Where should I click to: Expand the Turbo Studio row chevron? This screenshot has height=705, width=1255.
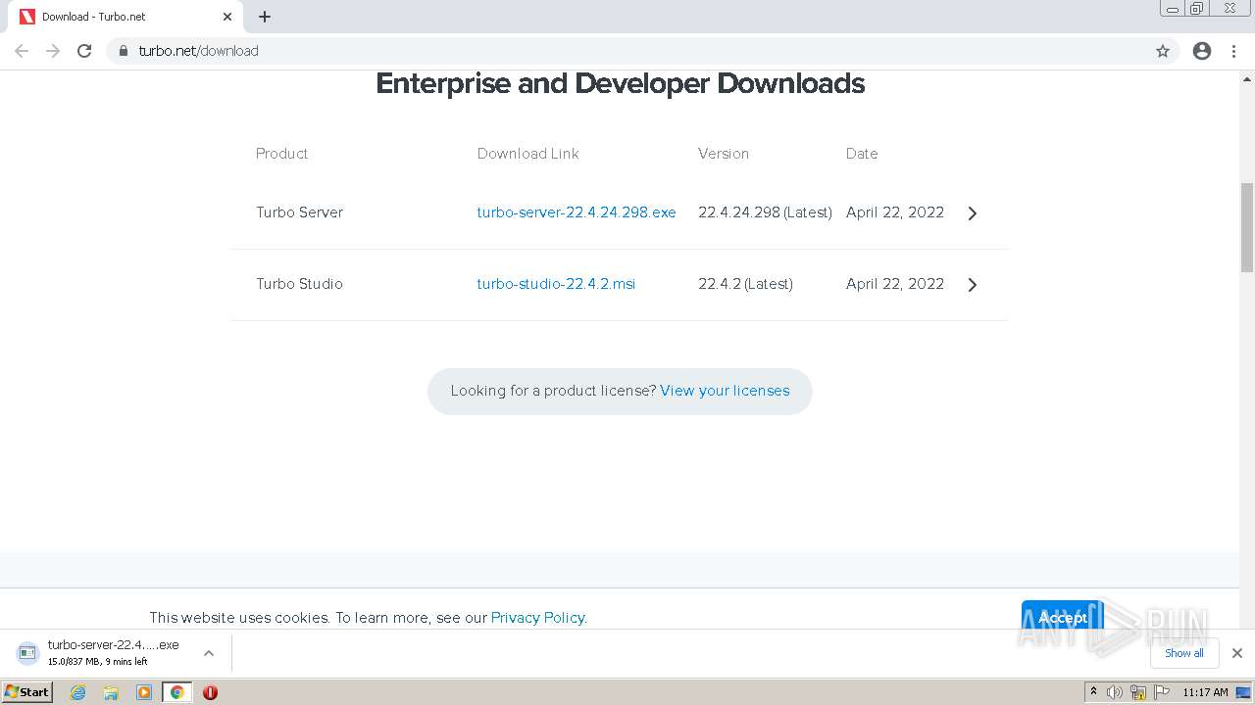click(972, 285)
